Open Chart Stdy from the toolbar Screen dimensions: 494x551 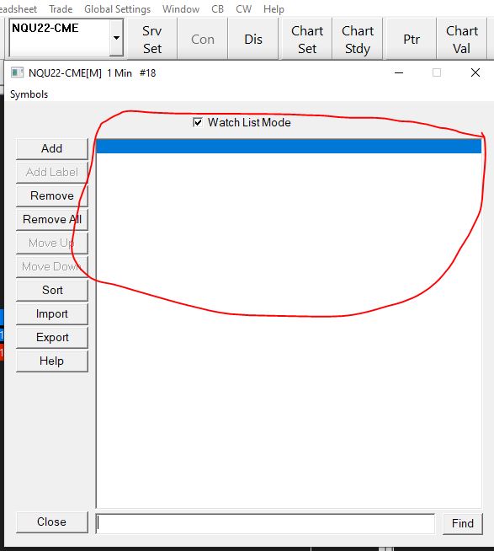click(x=358, y=40)
